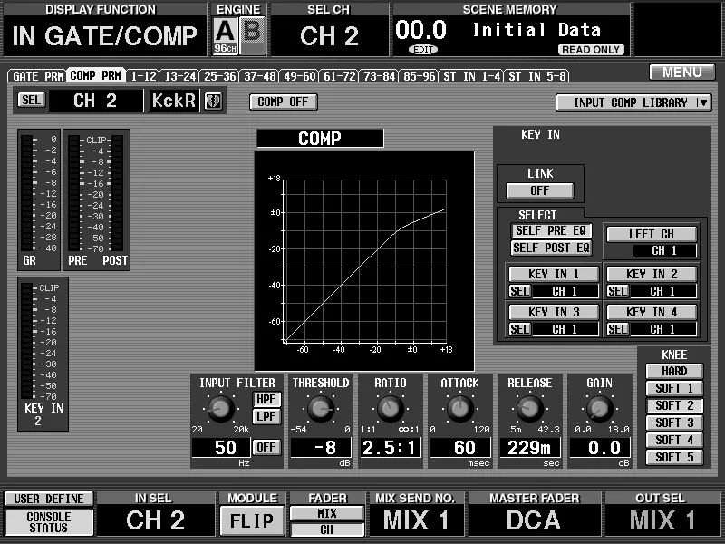Image resolution: width=725 pixels, height=544 pixels.
Task: Click SEL button beside CH 2
Action: tap(31, 100)
